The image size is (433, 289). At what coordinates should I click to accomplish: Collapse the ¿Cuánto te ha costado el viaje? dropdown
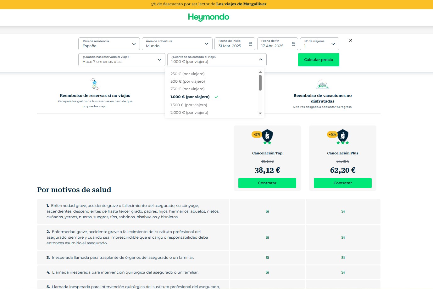(x=217, y=60)
